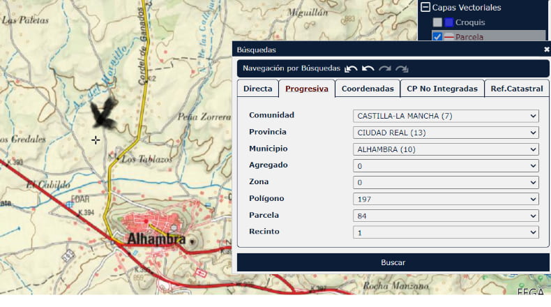Switch to the Directa tab
Viewport: 551px width, 307px height.
[257, 89]
